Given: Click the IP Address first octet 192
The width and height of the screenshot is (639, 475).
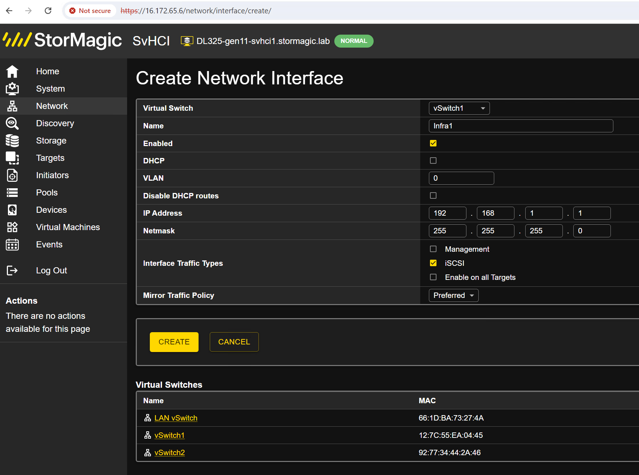Looking at the screenshot, I should [448, 213].
